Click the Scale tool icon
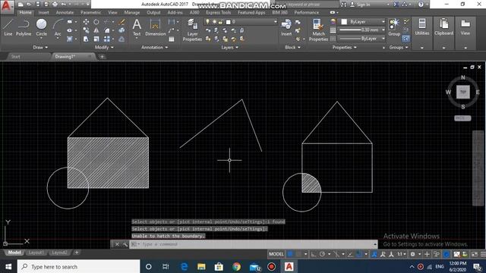Image resolution: width=486 pixels, height=273 pixels. pos(96,39)
